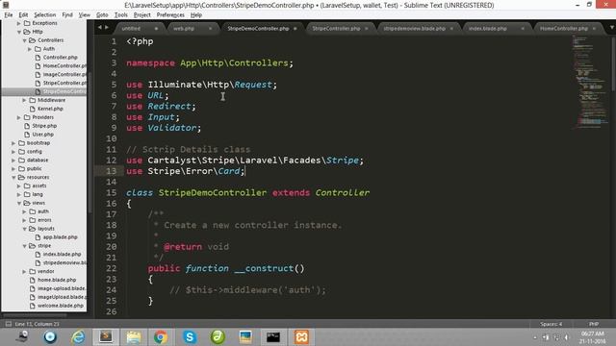Expand the Providers folder arrow
Viewport: 616px width, 346px height.
tap(19, 117)
